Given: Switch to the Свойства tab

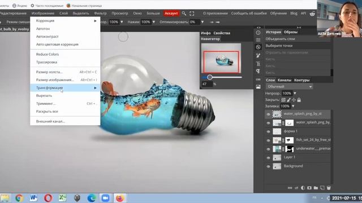Looking at the screenshot, I should coord(222,33).
